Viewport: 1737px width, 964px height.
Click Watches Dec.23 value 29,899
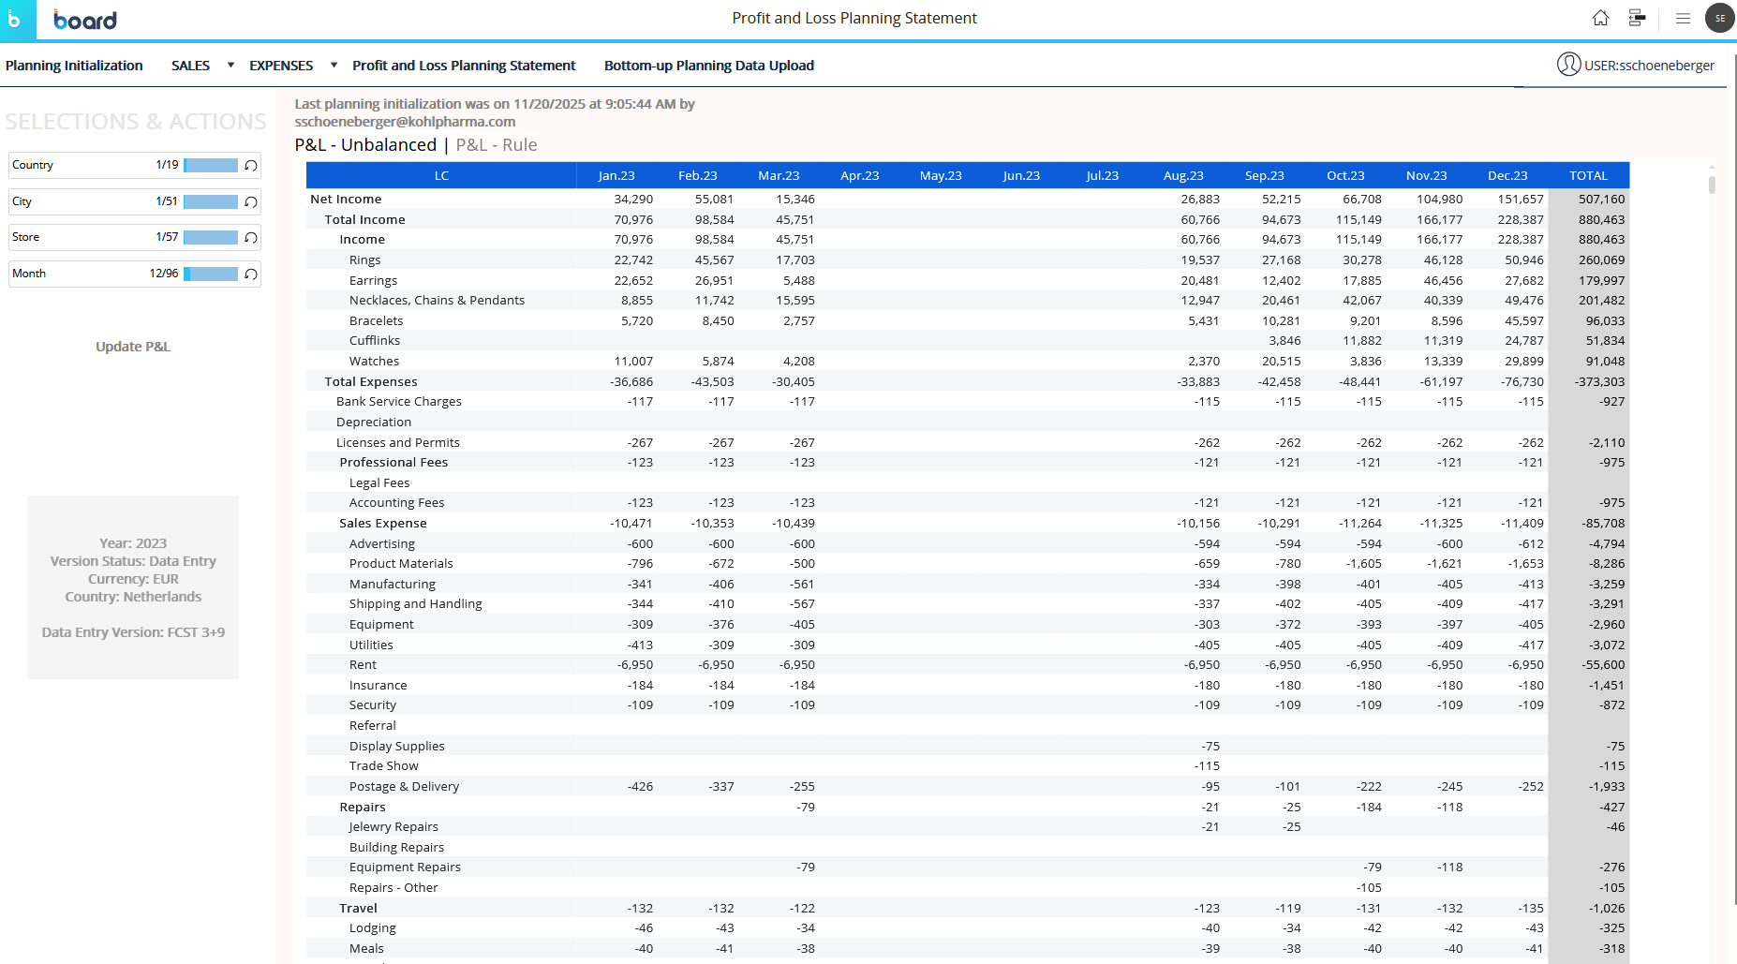click(x=1524, y=362)
